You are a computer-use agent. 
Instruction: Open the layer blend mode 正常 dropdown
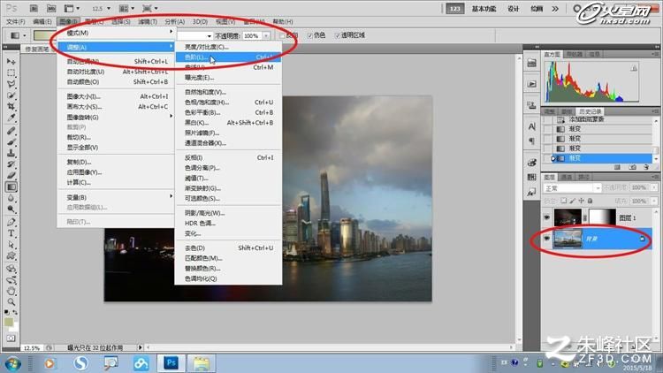point(572,187)
